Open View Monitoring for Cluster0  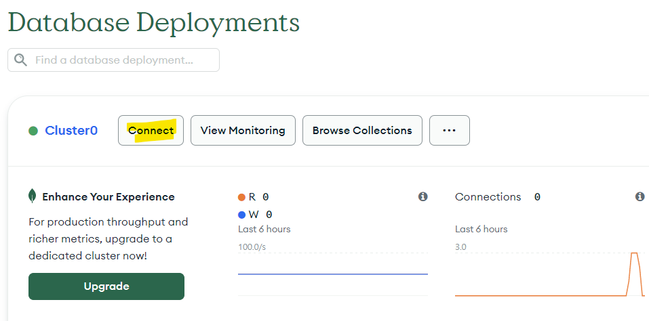pyautogui.click(x=243, y=131)
